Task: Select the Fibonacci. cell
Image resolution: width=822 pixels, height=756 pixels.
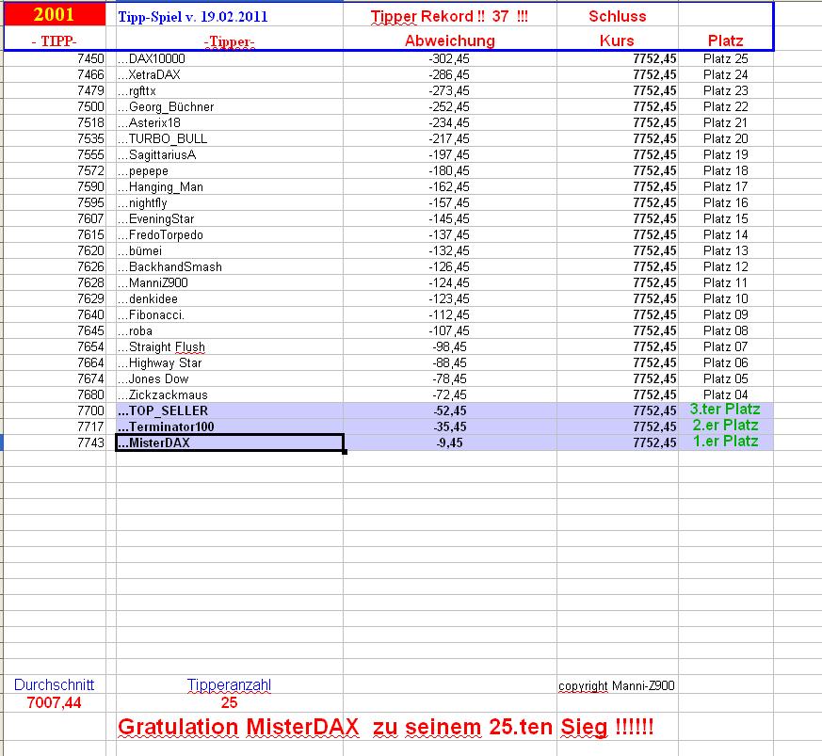Action: 229,314
